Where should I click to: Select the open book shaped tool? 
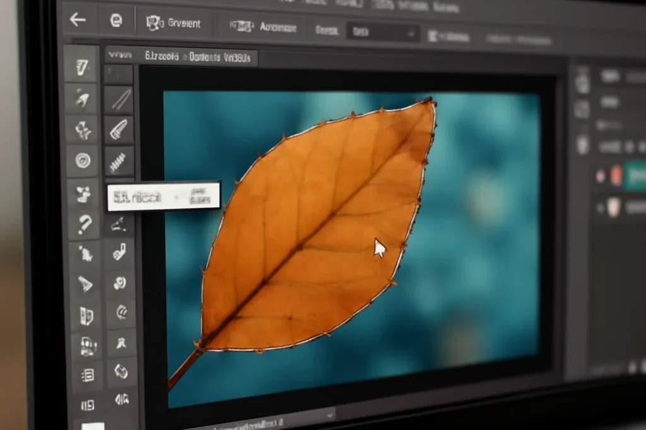tap(86, 315)
